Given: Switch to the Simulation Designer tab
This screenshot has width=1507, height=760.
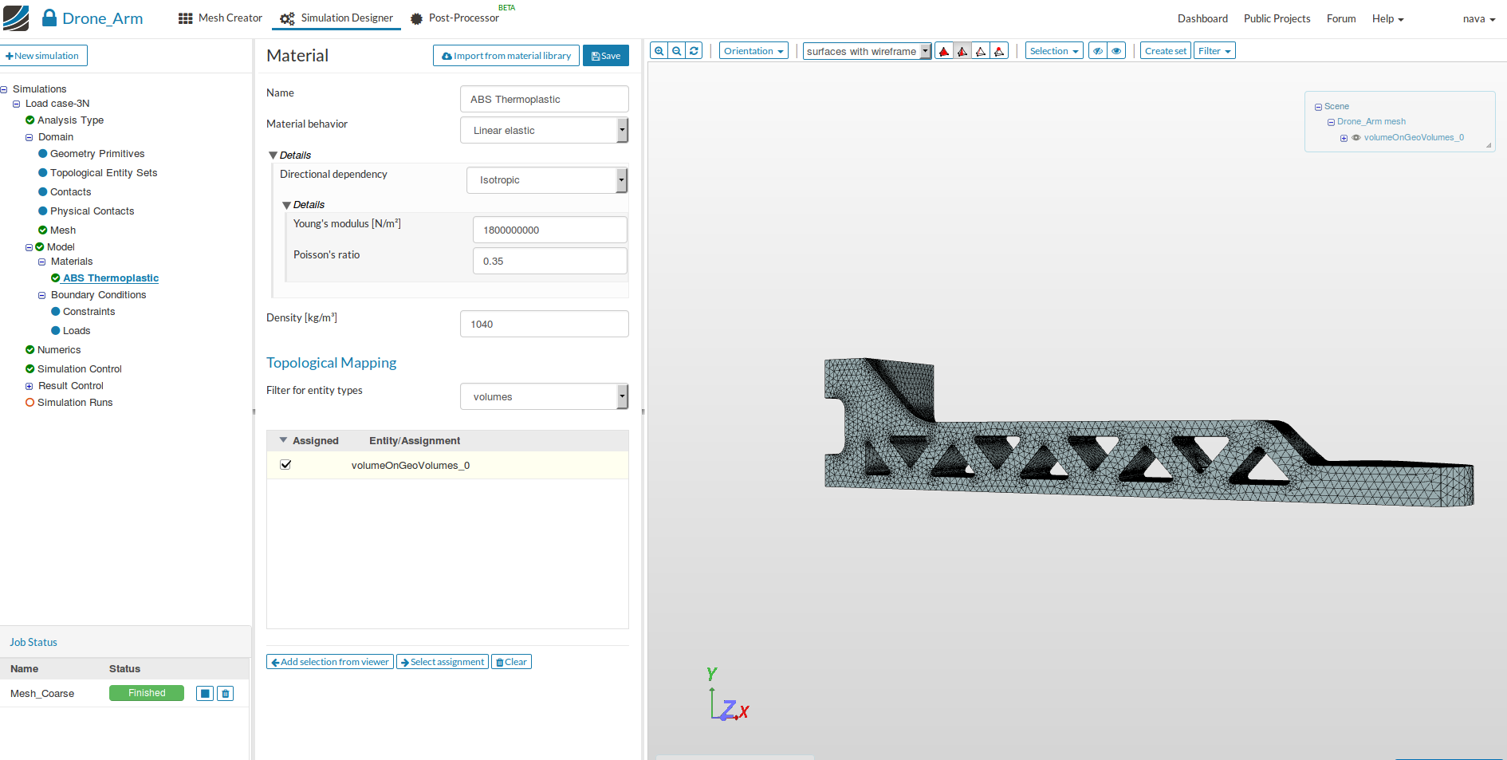Looking at the screenshot, I should click(x=336, y=18).
